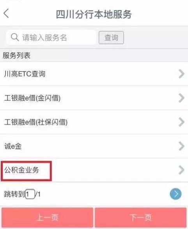The image size is (188, 229).
Task: Tap the back arrow icon
Action: point(6,13)
